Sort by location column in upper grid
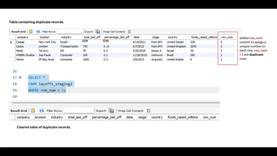277x156 pixels. point(44,37)
